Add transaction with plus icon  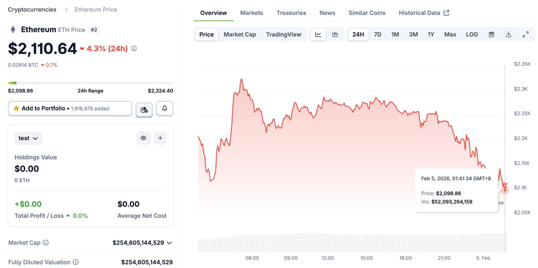pyautogui.click(x=160, y=138)
